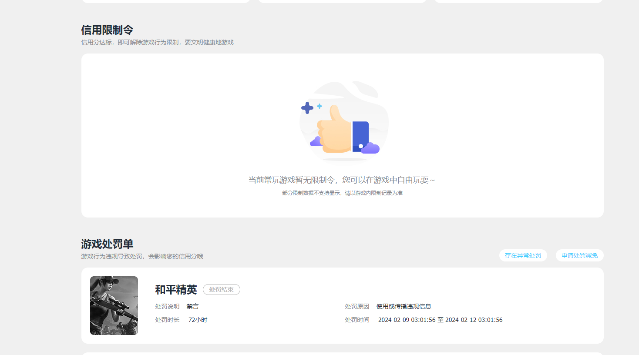The width and height of the screenshot is (639, 355).
Task: Open the 申请处罚减免 link
Action: click(579, 255)
